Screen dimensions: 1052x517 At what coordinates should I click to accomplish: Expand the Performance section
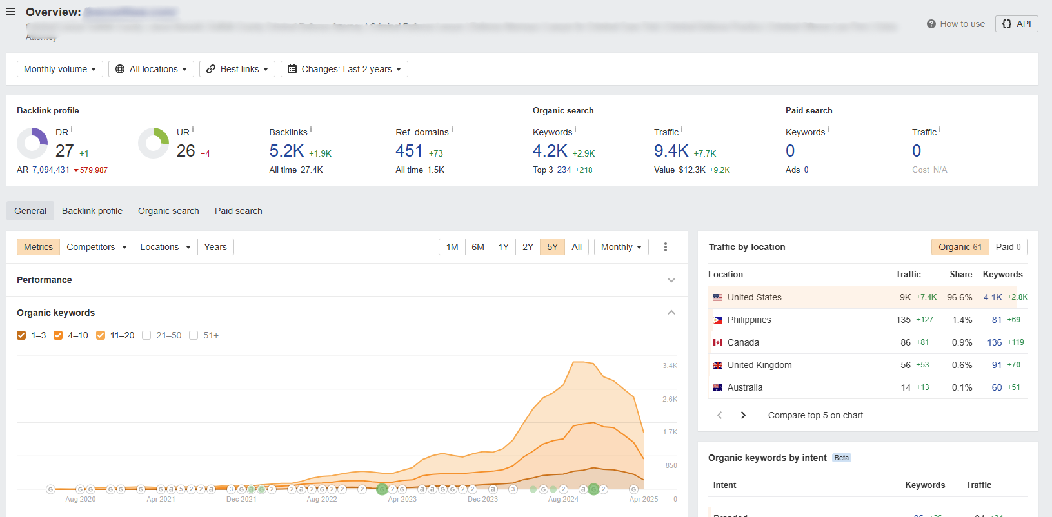[x=671, y=280]
